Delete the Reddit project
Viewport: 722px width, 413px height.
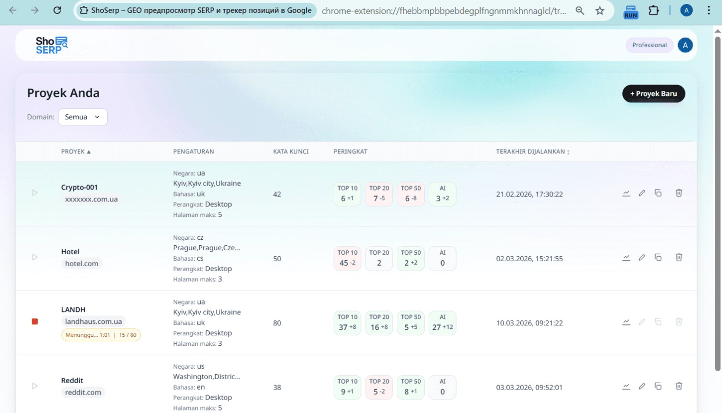point(679,386)
